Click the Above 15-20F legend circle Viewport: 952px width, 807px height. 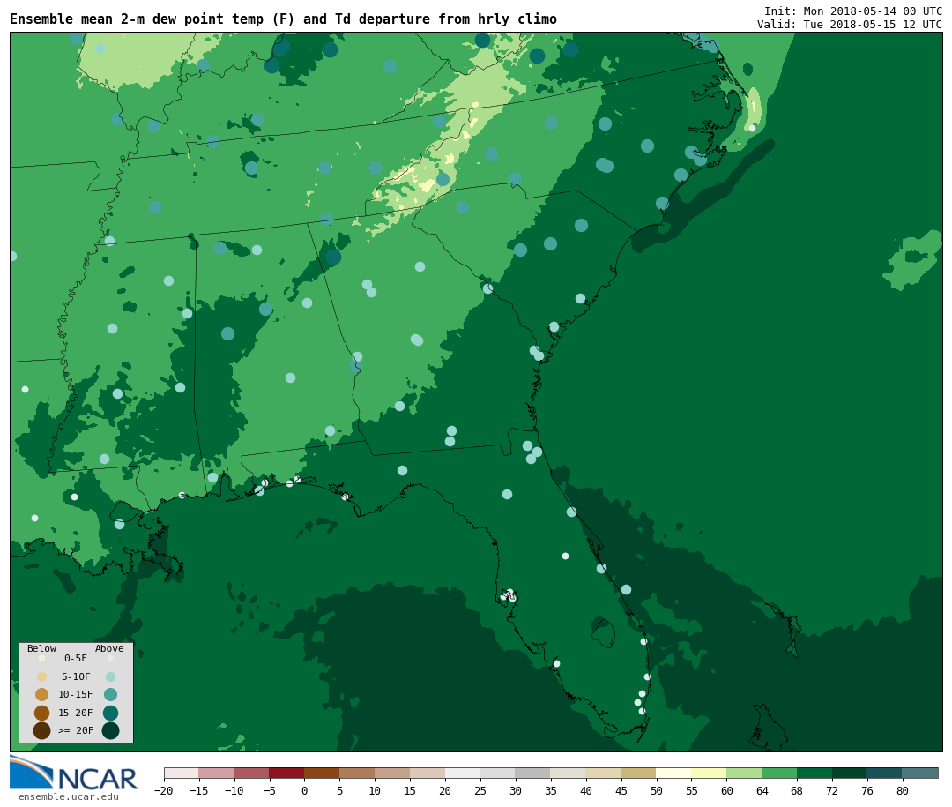110,713
